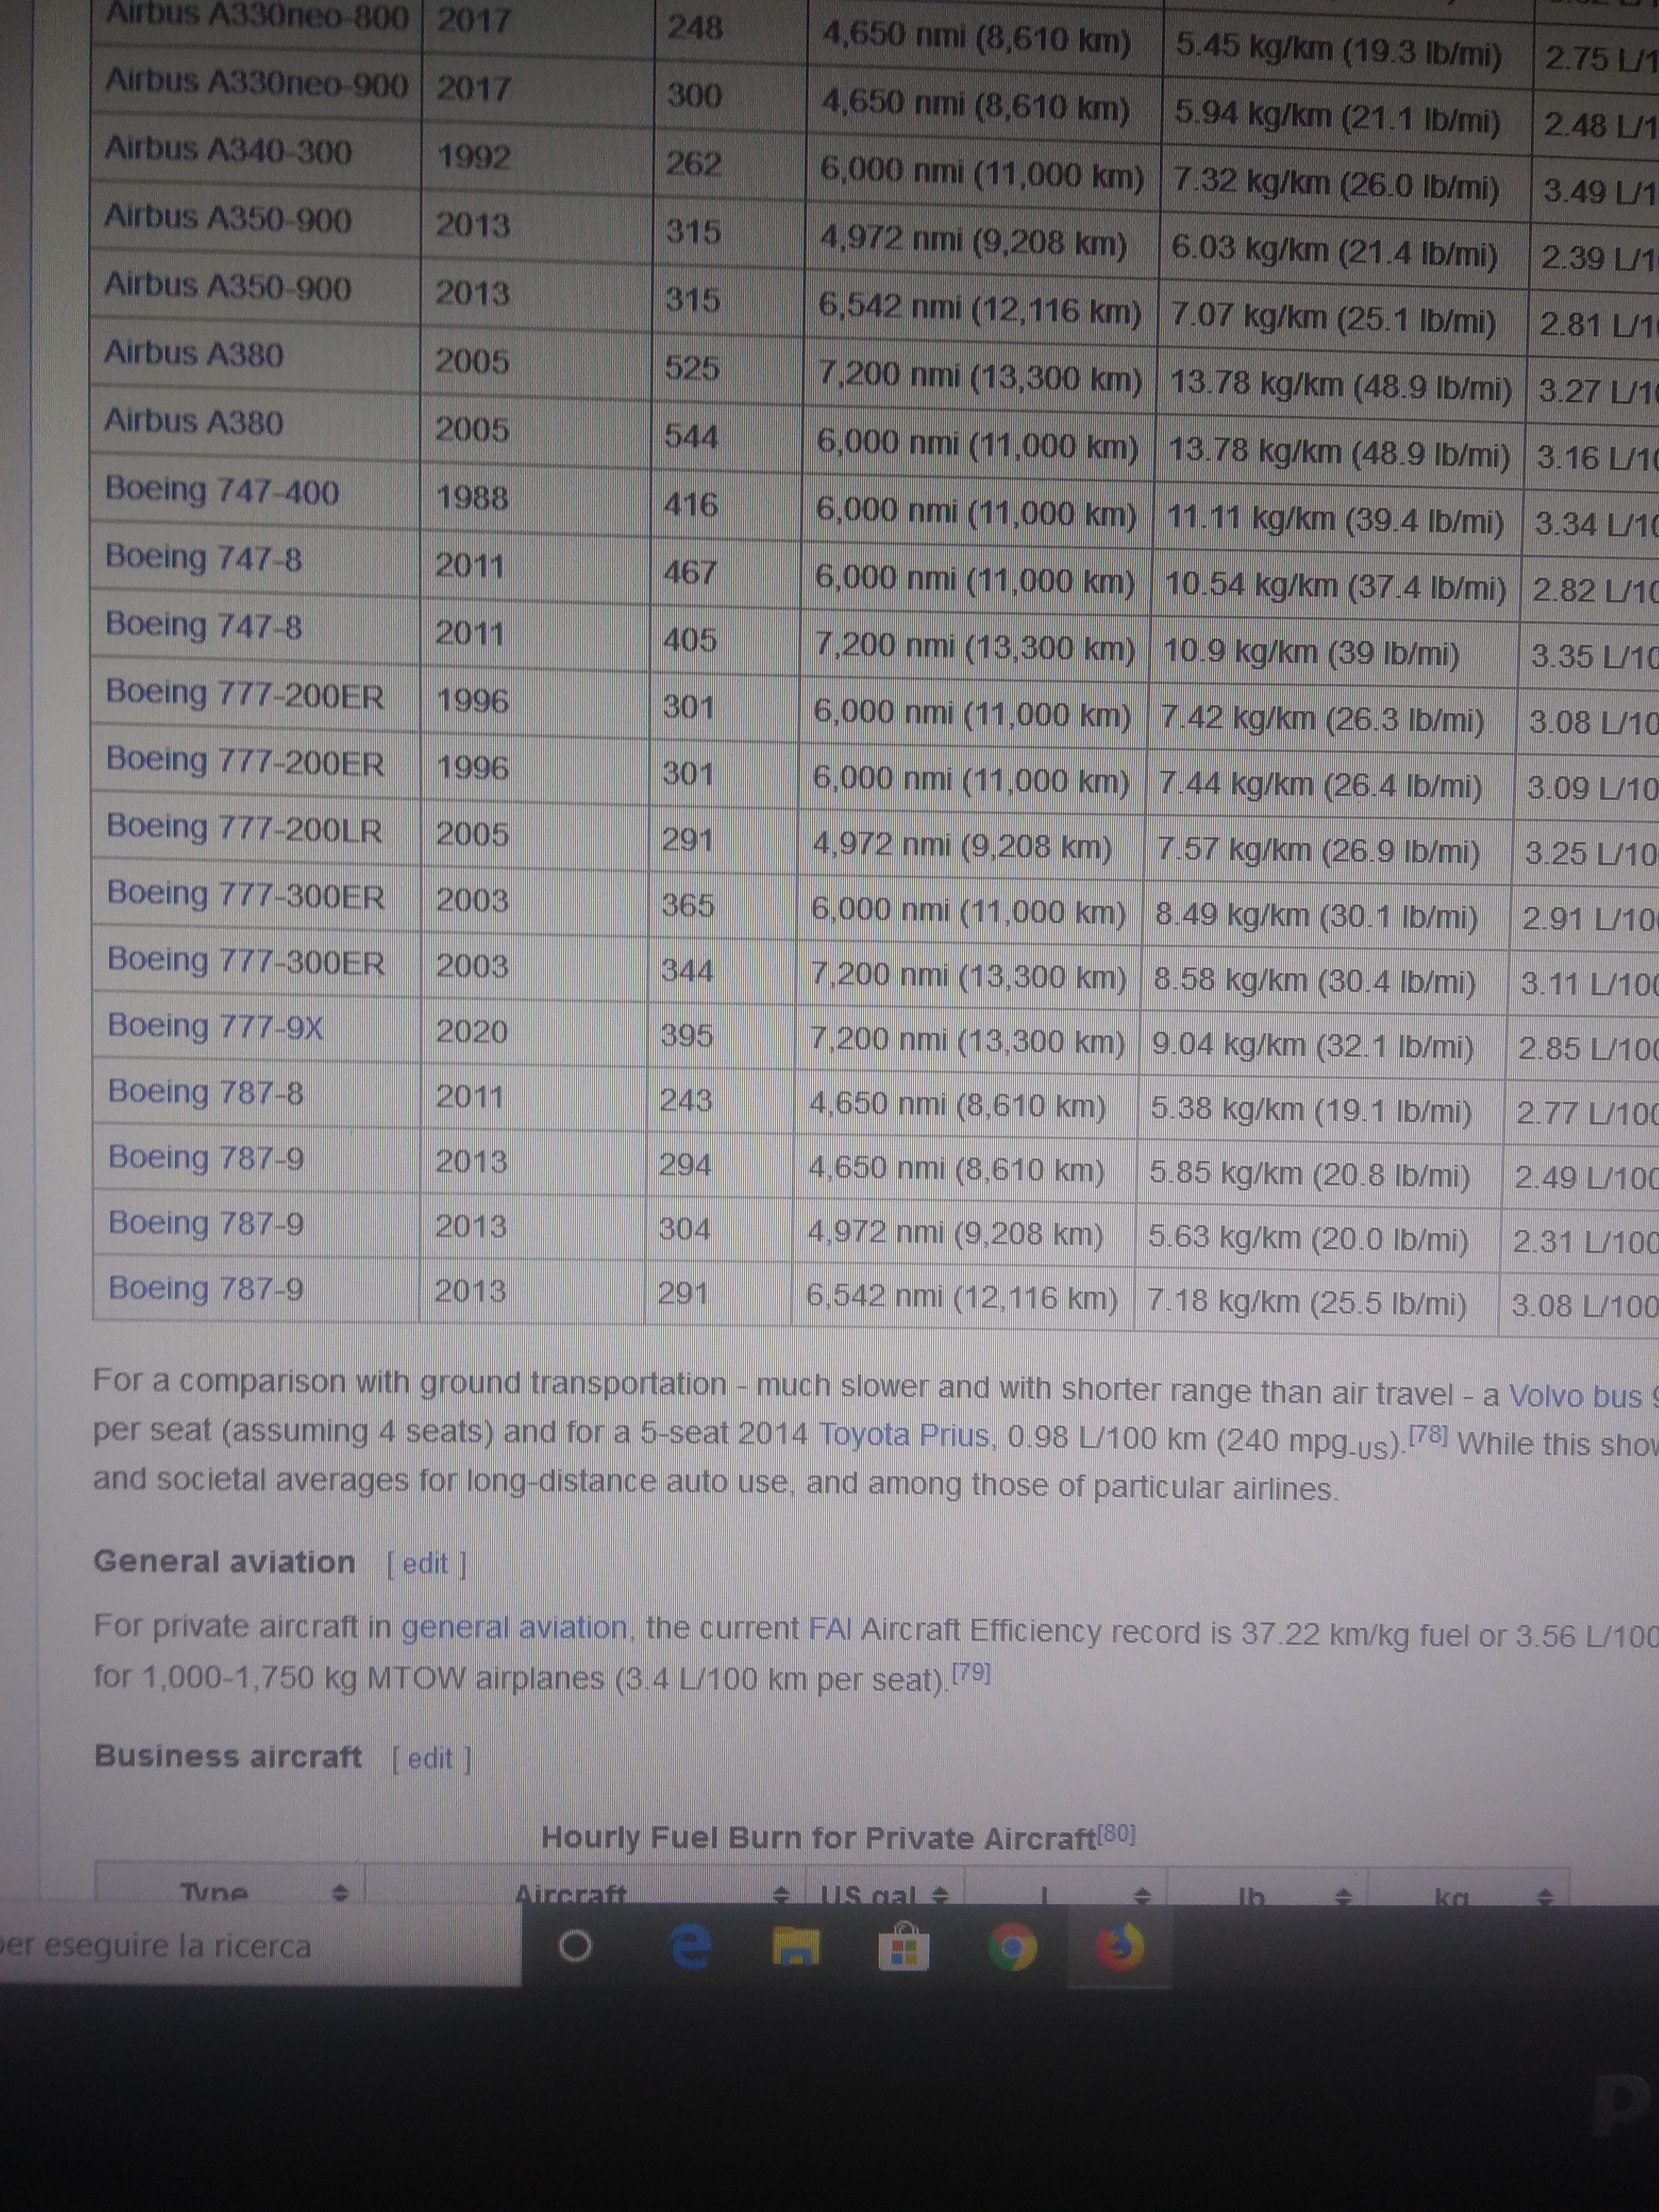Follow the Boeing 777-200LR link

(245, 828)
